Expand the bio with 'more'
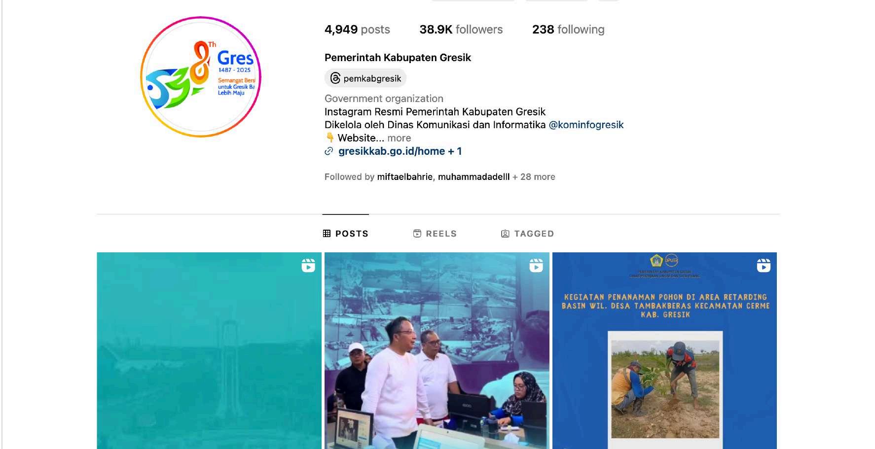 pyautogui.click(x=399, y=138)
